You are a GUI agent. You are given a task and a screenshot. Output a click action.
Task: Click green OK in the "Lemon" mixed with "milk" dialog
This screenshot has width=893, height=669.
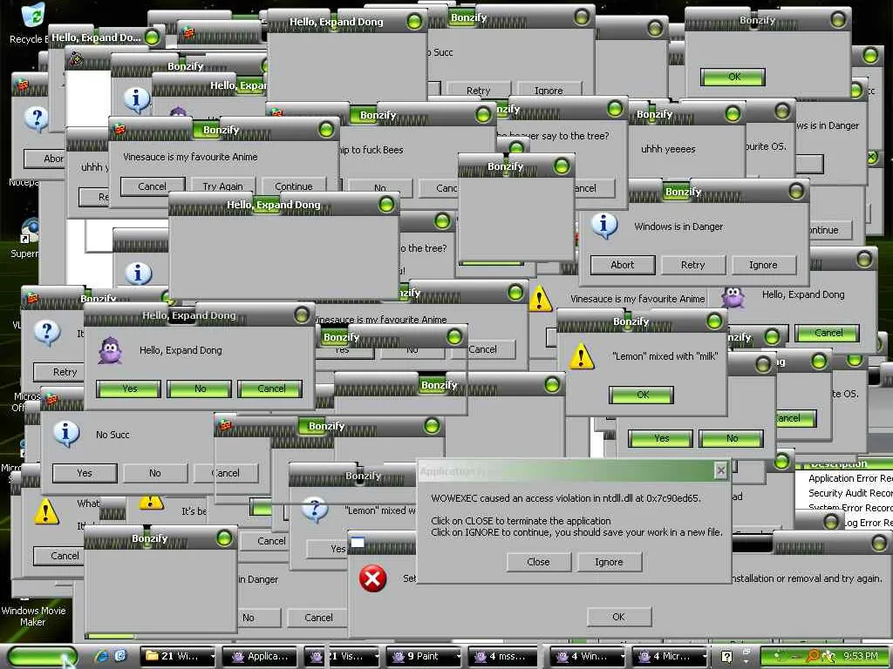point(642,395)
